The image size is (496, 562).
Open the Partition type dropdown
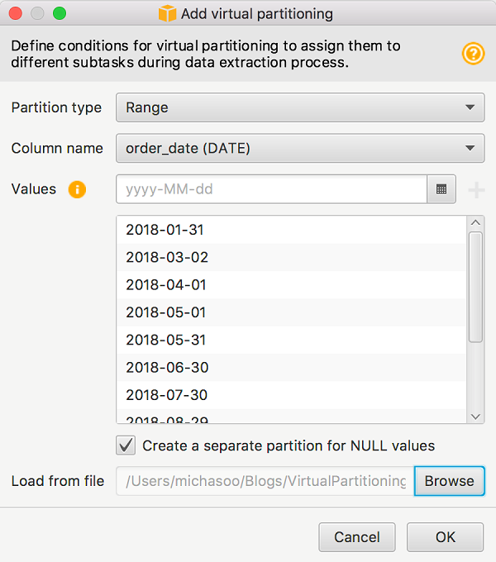point(299,107)
